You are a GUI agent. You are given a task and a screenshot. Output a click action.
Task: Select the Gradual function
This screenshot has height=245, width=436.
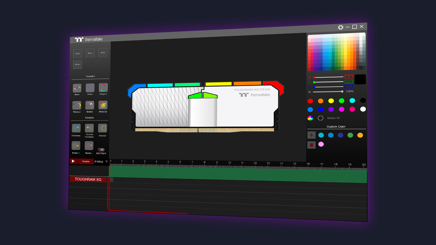[103, 128]
